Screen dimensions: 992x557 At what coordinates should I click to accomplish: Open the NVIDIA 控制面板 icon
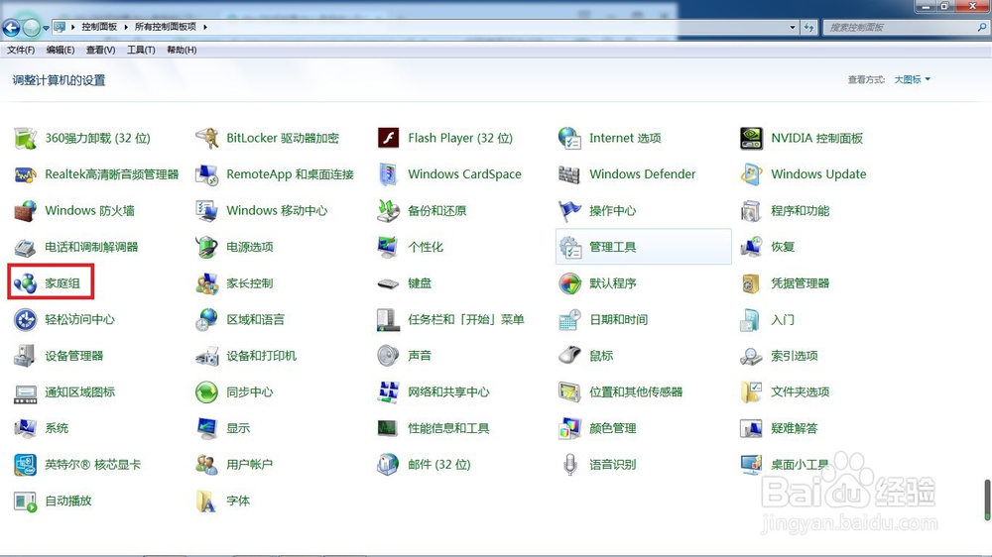tap(752, 138)
